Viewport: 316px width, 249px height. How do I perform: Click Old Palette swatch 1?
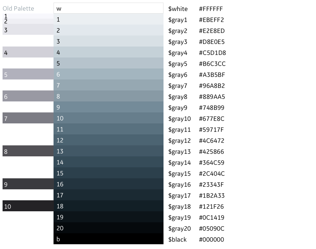tap(28, 16)
